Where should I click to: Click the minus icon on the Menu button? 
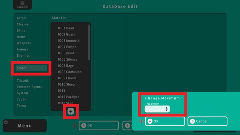(x=6, y=122)
